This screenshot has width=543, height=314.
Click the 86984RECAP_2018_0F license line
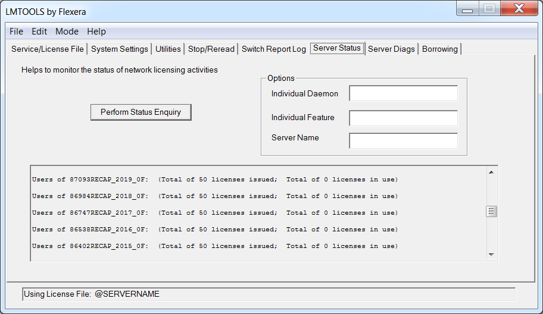pyautogui.click(x=215, y=196)
